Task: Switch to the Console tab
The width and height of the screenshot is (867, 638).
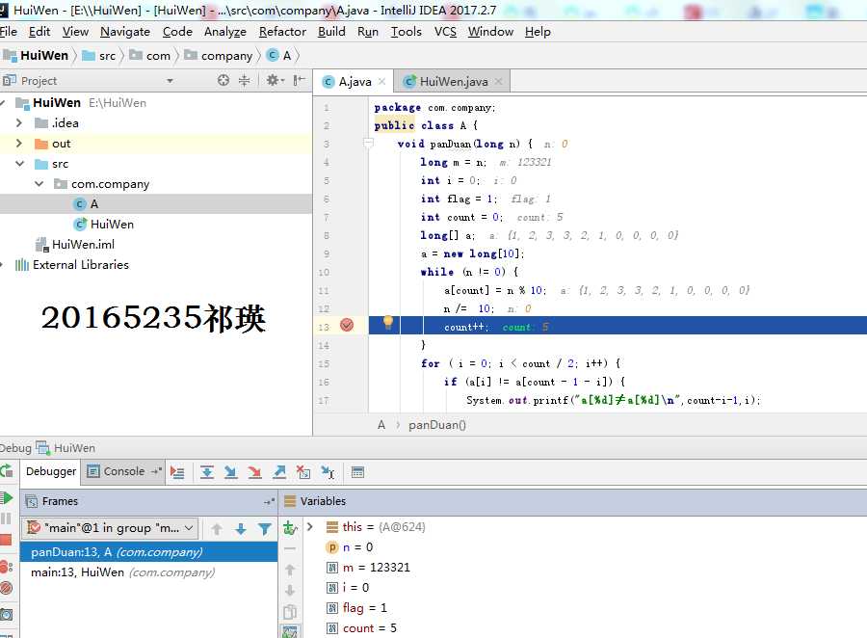Action: pos(123,471)
